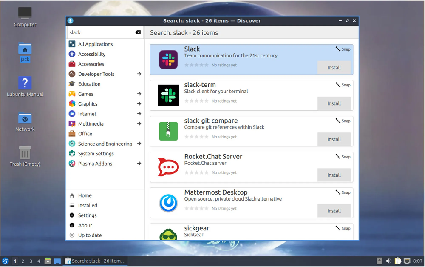Click the Discover taskbar window button

(x=95, y=261)
